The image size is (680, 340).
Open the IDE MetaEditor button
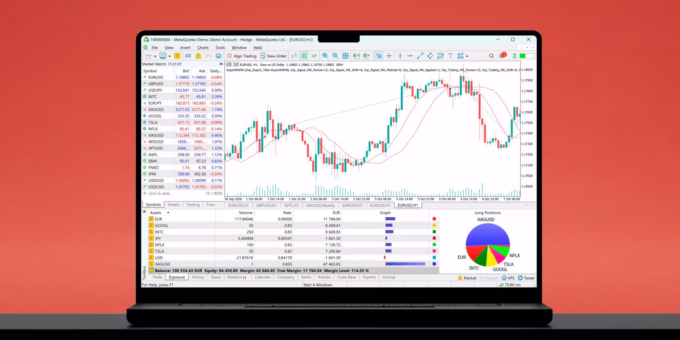(x=188, y=56)
